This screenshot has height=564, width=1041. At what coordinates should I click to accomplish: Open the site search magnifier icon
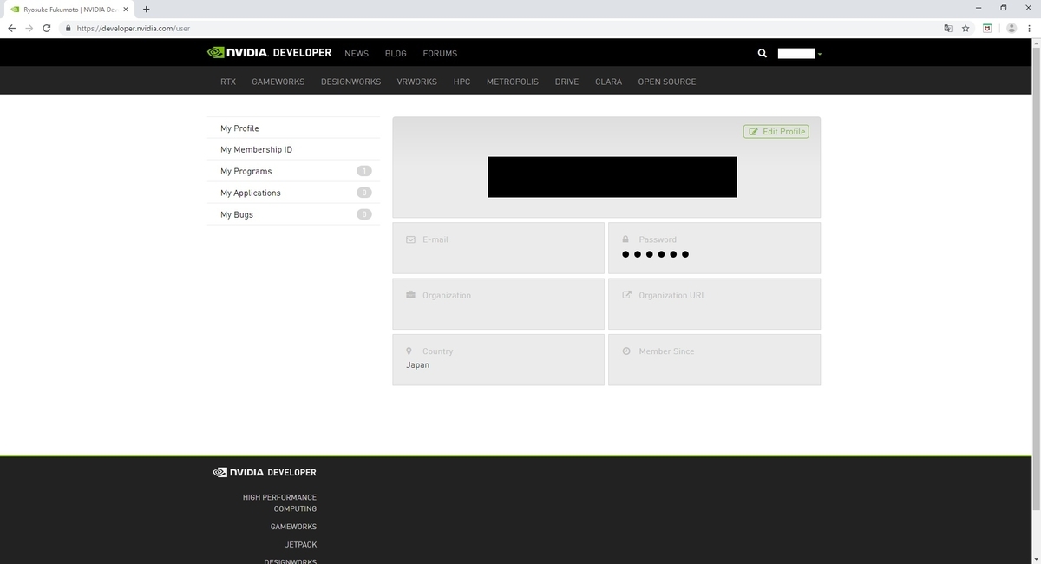pos(762,53)
